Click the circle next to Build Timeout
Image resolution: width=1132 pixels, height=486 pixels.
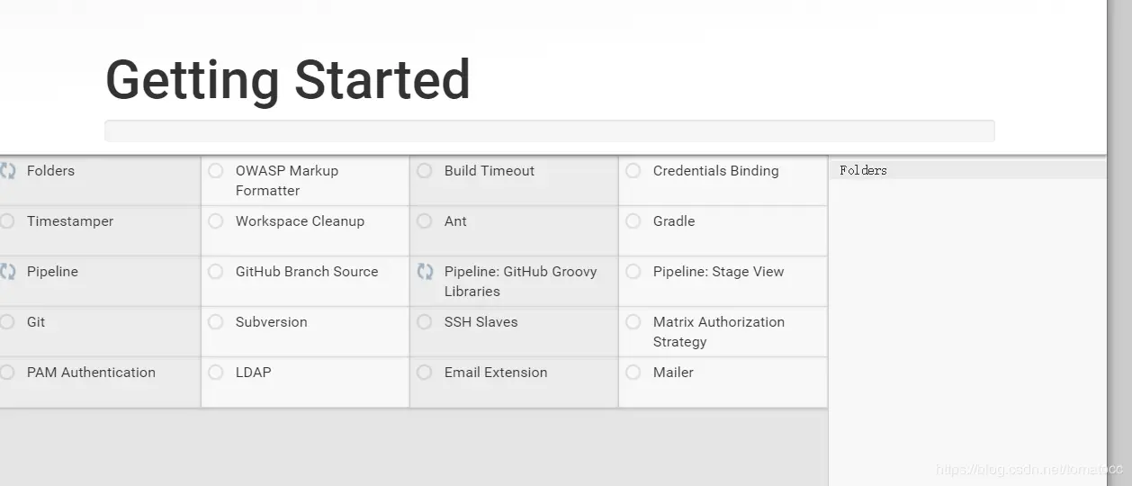coord(425,171)
